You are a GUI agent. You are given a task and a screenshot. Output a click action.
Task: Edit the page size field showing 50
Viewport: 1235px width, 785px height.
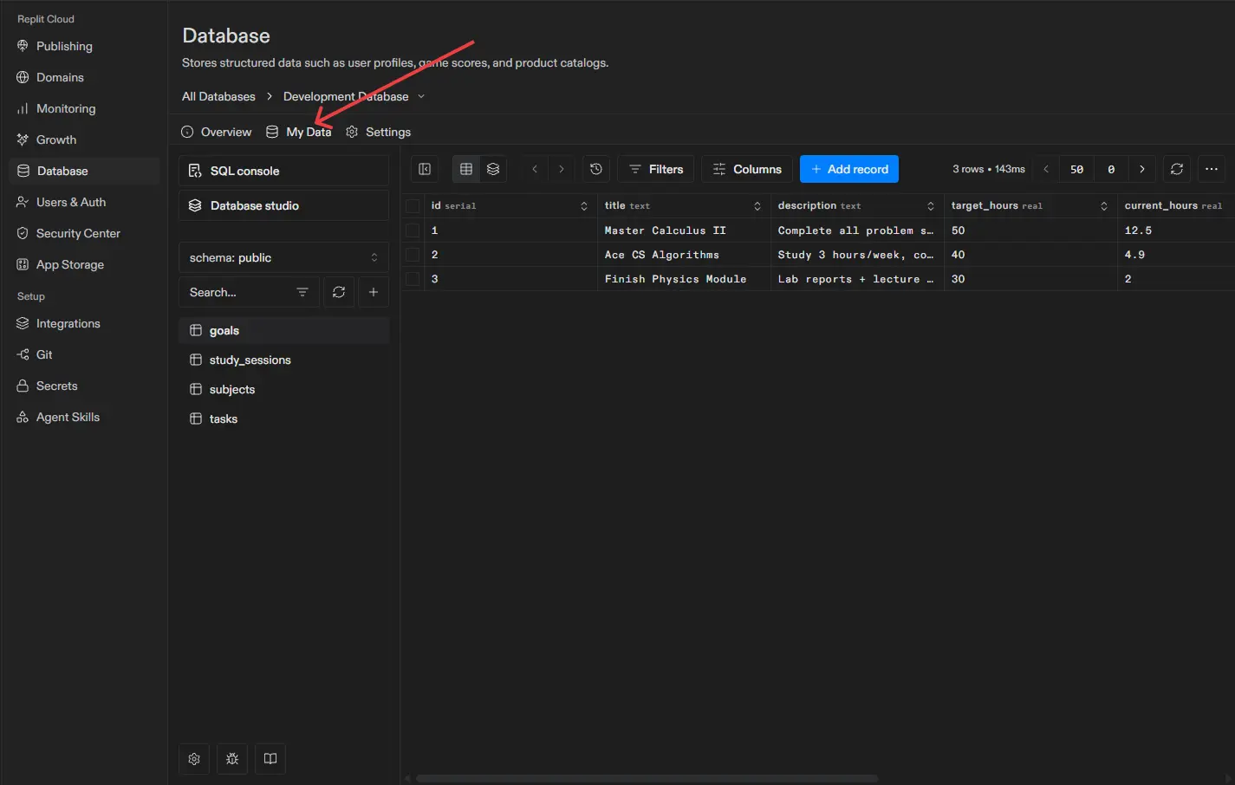coord(1076,169)
